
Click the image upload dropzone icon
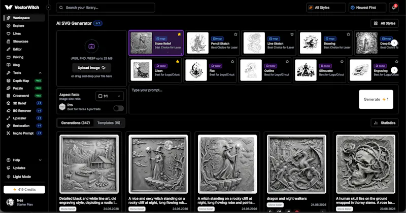tap(92, 47)
